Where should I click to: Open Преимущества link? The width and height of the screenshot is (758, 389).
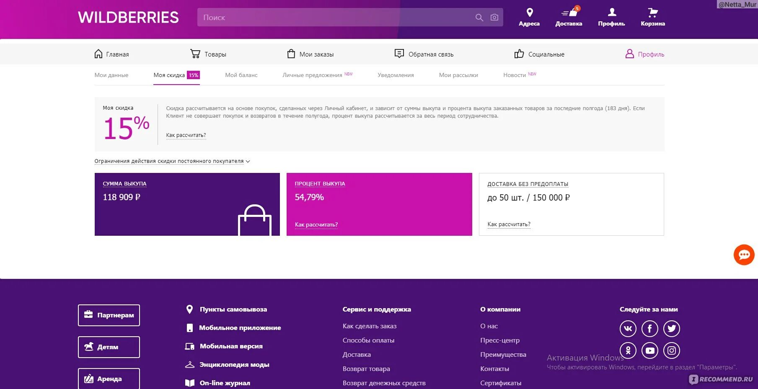point(503,355)
